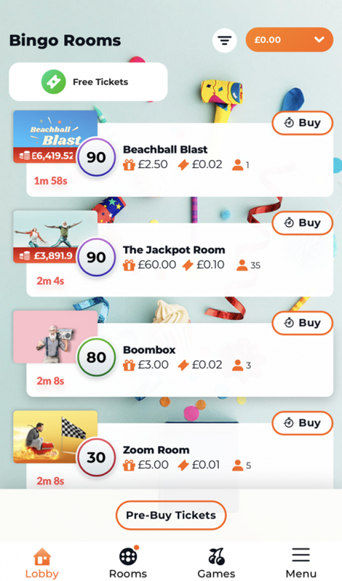Image resolution: width=342 pixels, height=581 pixels.
Task: Select The Jackpot Room thumbnail image
Action: pos(55,237)
